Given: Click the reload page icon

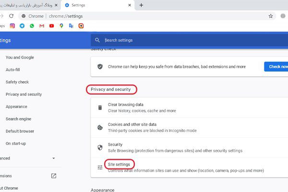Looking at the screenshot, I should click(12, 16).
